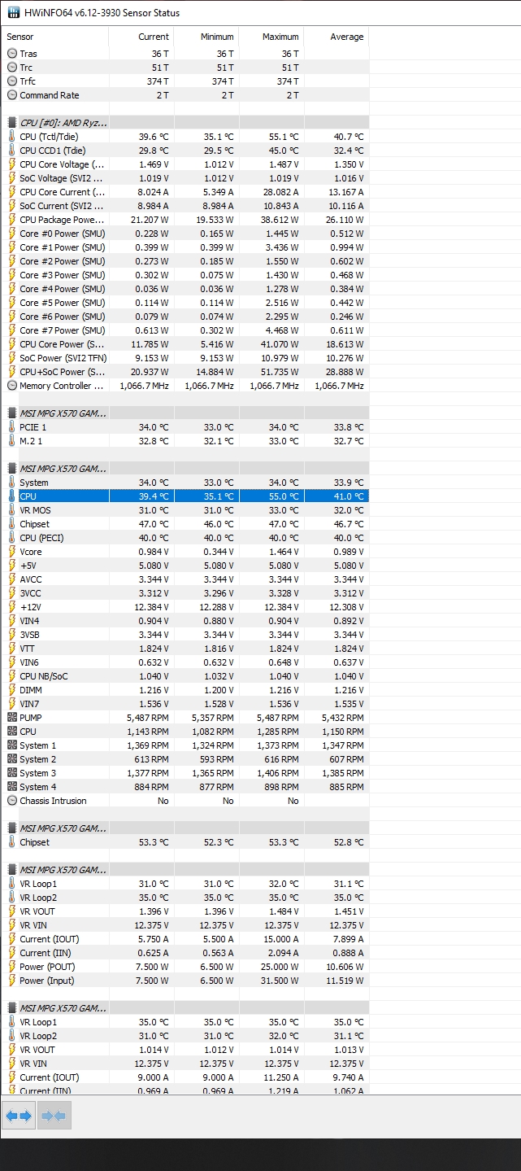Click the fan icon beside PUMP
The image size is (521, 1171).
(11, 718)
